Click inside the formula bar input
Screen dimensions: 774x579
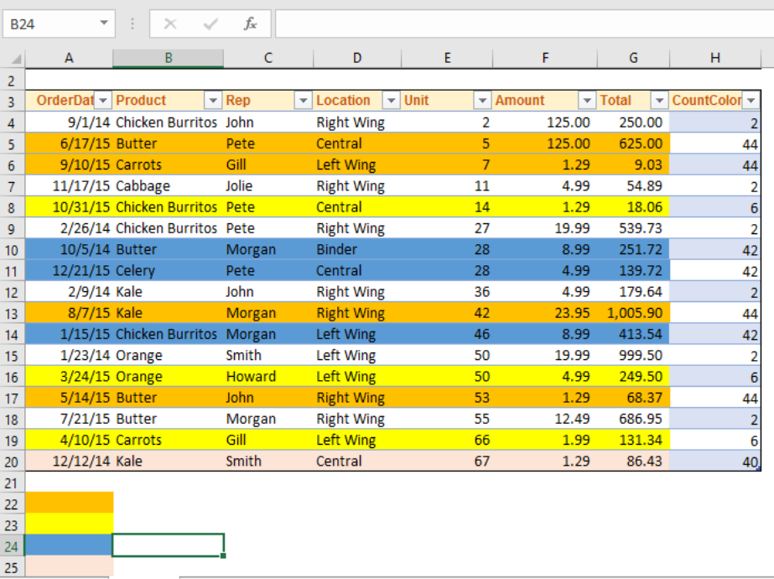click(x=524, y=23)
